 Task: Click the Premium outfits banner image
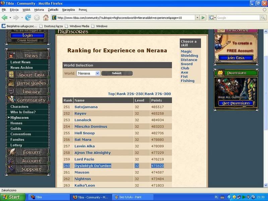coord(236,89)
